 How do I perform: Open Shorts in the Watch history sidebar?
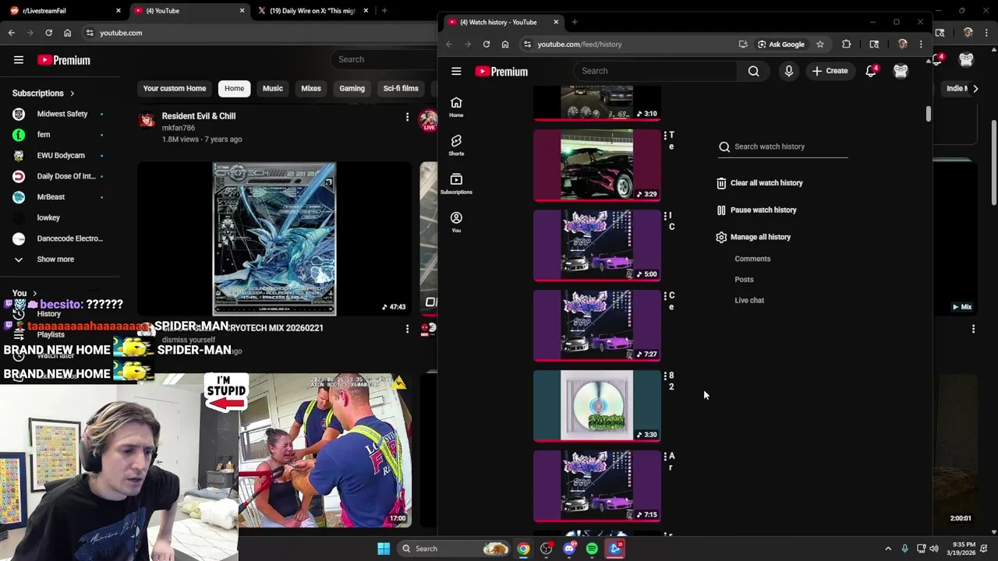[x=456, y=145]
